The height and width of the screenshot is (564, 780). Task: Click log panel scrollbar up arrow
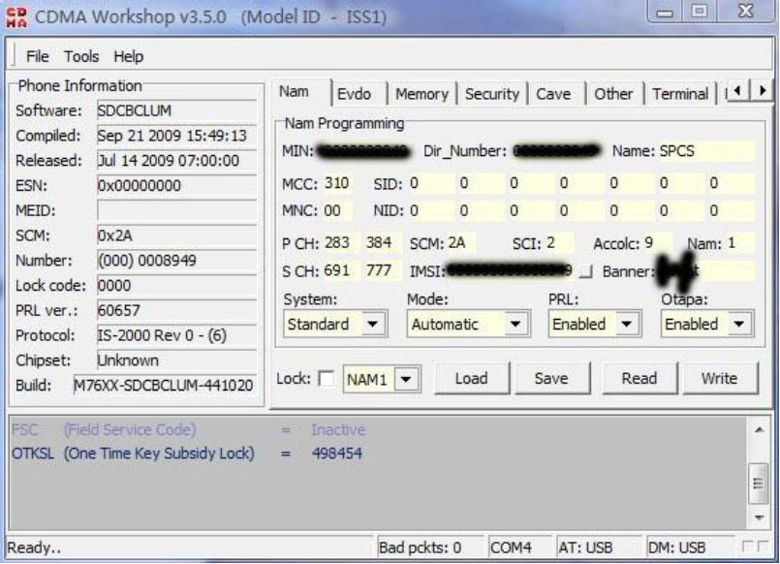[x=759, y=429]
